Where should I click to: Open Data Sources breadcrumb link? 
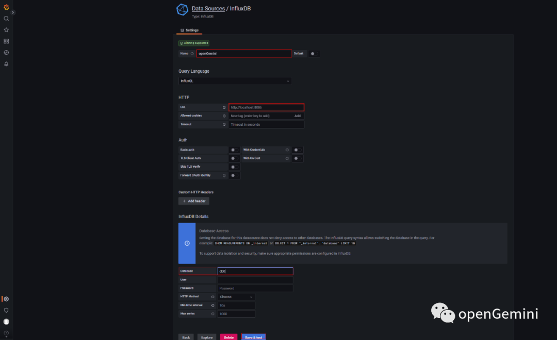208,9
